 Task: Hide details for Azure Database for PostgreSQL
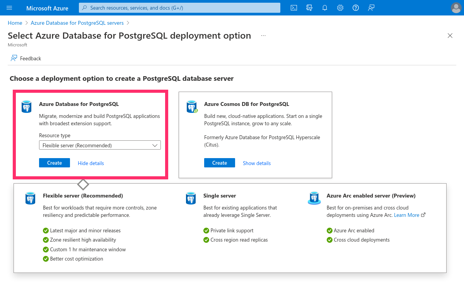tap(90, 163)
